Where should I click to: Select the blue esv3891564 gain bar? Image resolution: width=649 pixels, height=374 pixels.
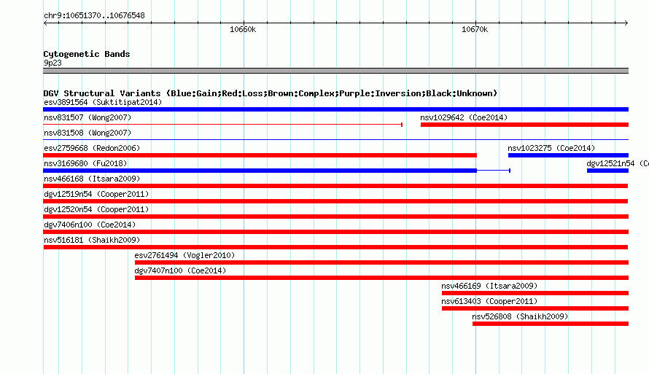tap(335, 109)
